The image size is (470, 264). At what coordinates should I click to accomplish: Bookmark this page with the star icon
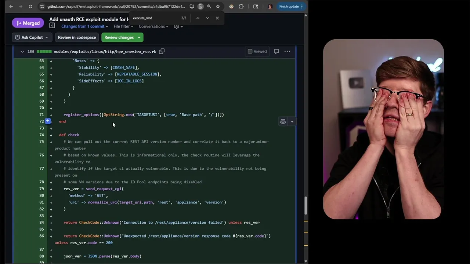pos(218,6)
